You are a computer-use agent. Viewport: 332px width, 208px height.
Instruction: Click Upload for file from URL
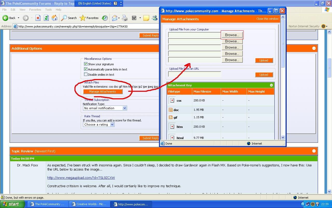tap(264, 75)
